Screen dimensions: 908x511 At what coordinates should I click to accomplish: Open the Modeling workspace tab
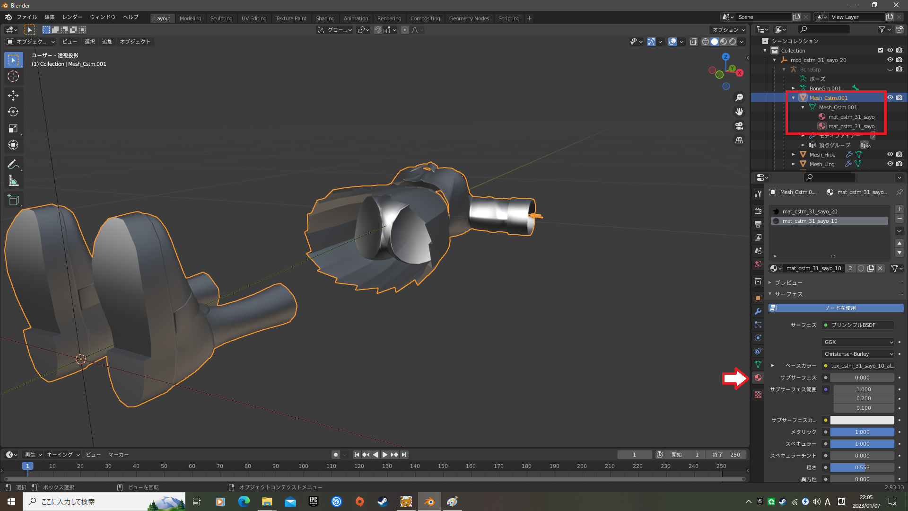[191, 18]
